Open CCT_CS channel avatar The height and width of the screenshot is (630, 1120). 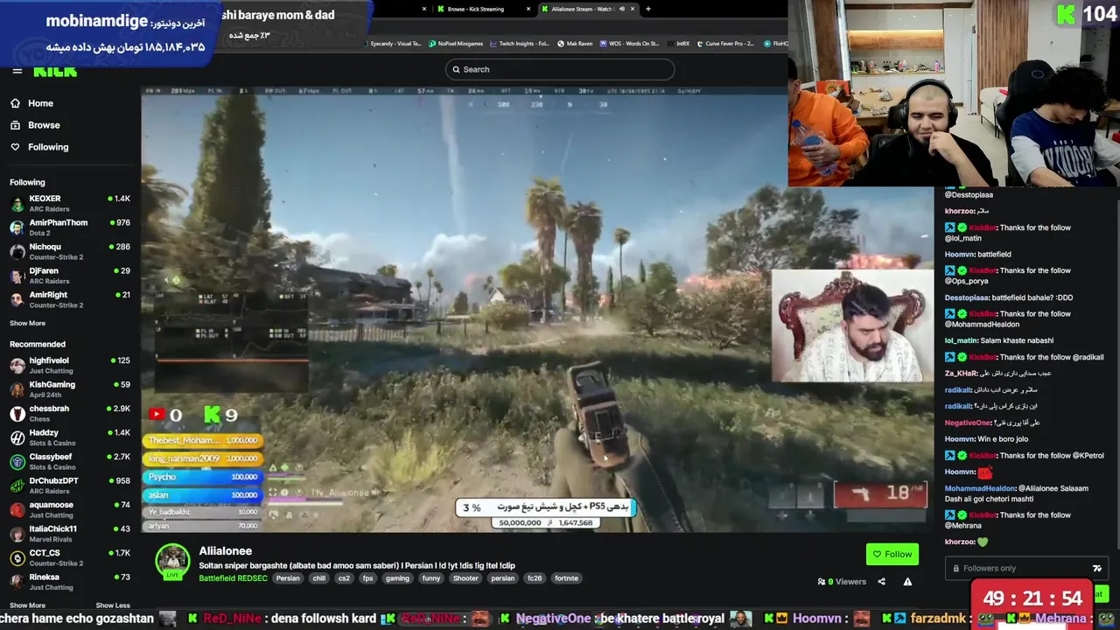point(17,558)
